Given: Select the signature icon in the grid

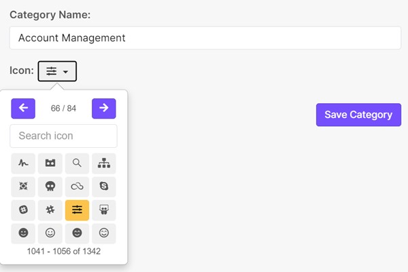Looking at the screenshot, I should click(x=23, y=163).
